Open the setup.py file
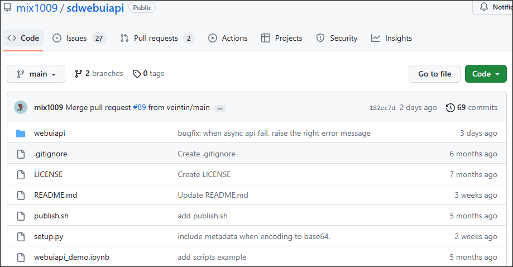The height and width of the screenshot is (267, 513). click(x=49, y=237)
